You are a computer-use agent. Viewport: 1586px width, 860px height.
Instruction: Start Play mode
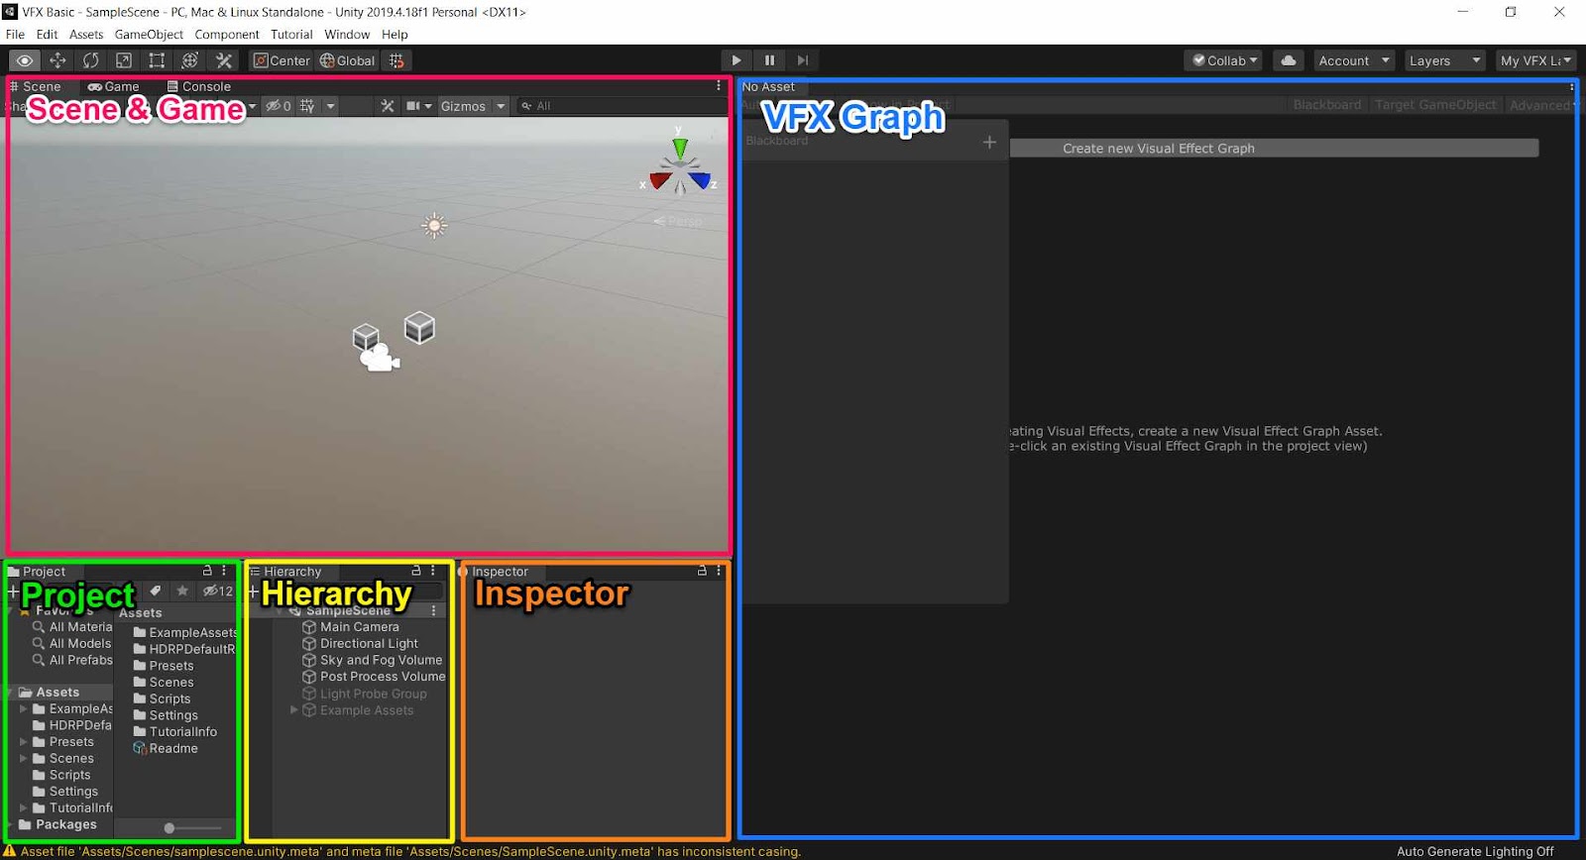(736, 60)
